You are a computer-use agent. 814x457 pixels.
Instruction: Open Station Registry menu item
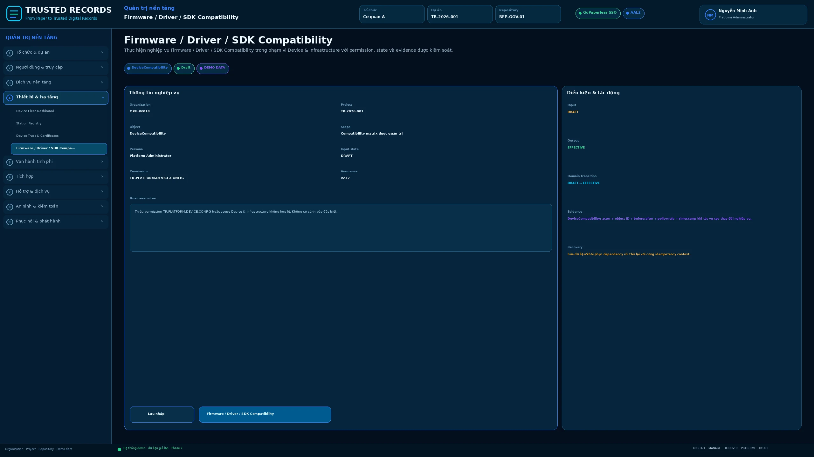click(59, 123)
